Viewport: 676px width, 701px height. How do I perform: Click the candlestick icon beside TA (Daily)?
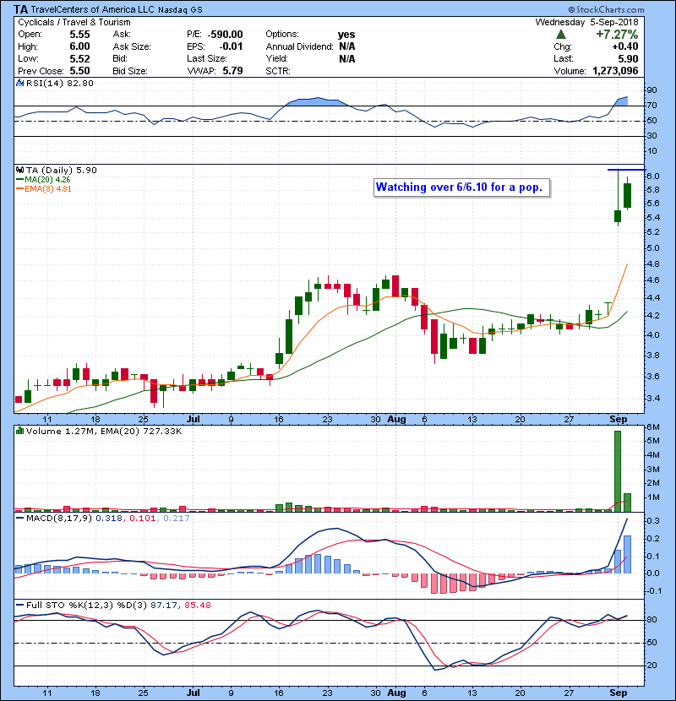(x=19, y=170)
